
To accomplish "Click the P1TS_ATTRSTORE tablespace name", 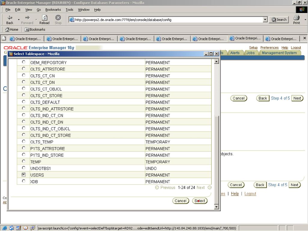I will pyautogui.click(x=48, y=149).
